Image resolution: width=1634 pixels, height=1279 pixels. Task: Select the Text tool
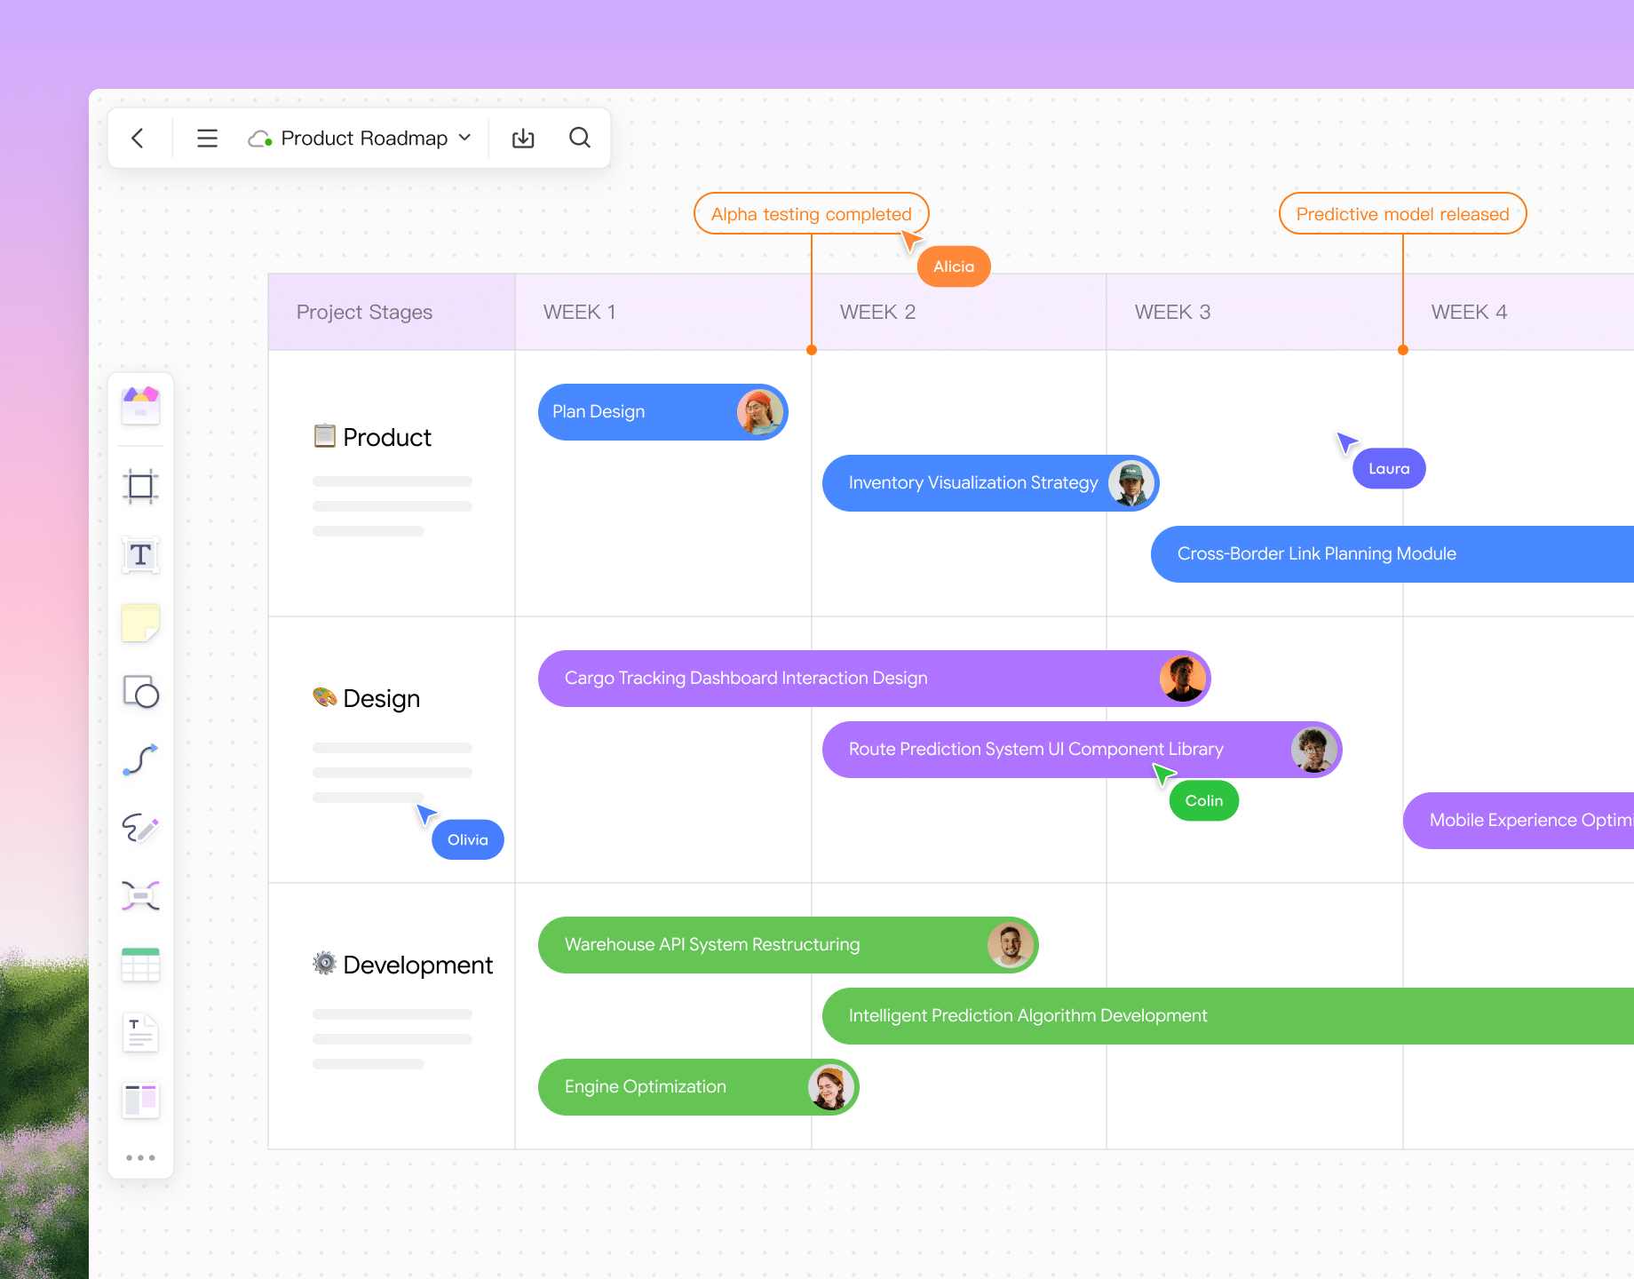coord(139,555)
